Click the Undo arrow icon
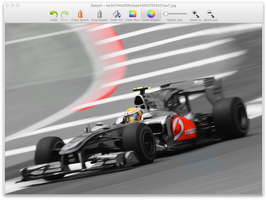 tap(54, 14)
